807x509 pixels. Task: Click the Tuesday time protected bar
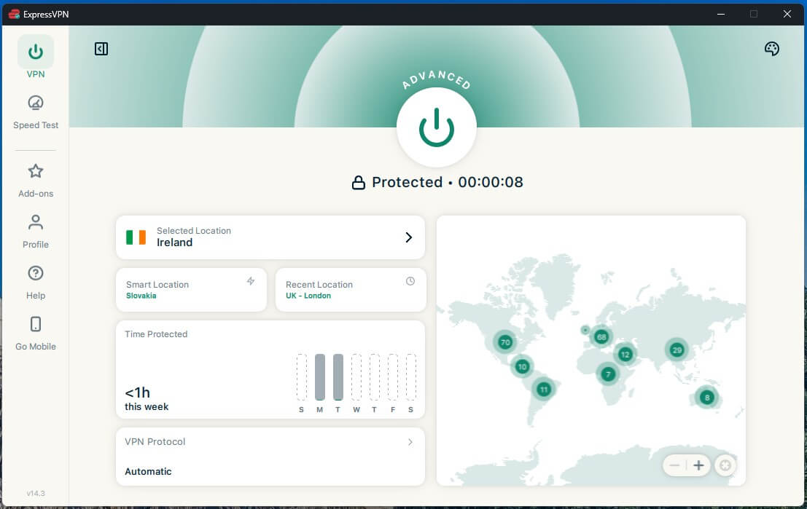(x=338, y=377)
